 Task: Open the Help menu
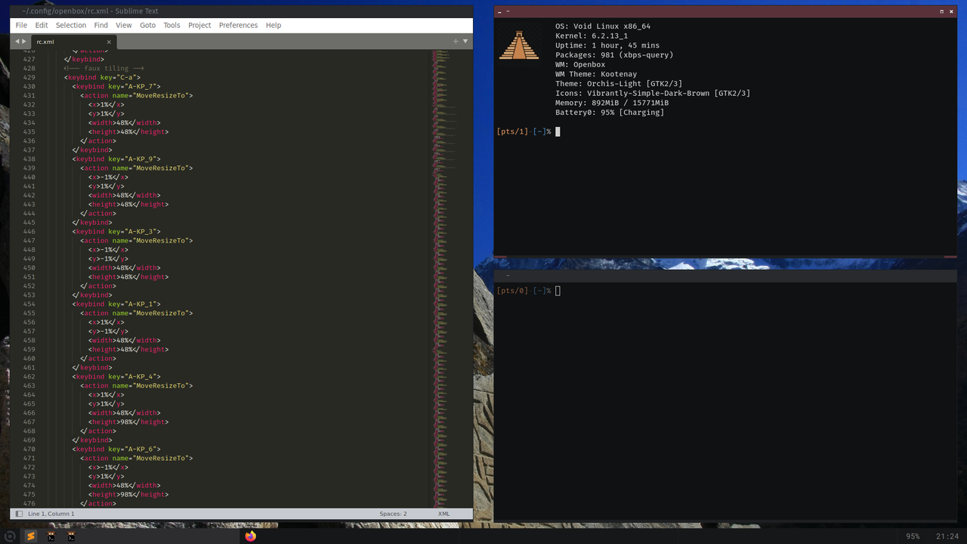tap(273, 25)
